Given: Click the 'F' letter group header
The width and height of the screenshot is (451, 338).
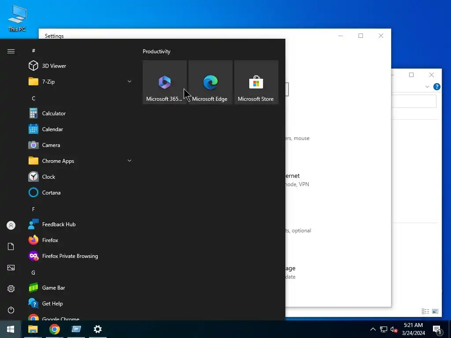Looking at the screenshot, I should (33, 209).
